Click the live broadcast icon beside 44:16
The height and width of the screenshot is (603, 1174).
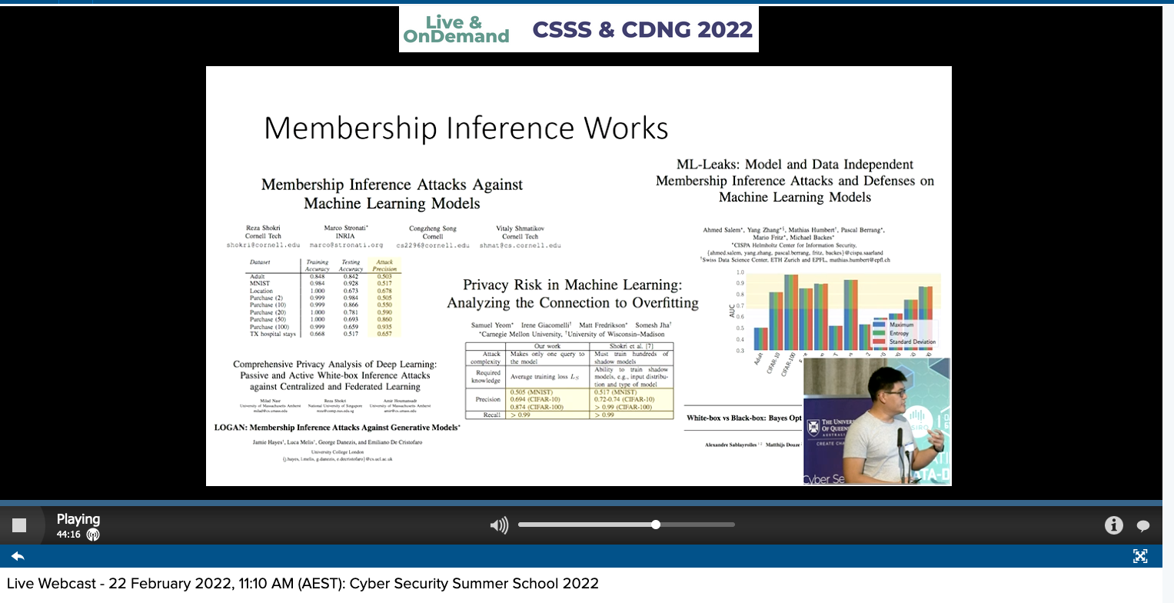tap(93, 535)
